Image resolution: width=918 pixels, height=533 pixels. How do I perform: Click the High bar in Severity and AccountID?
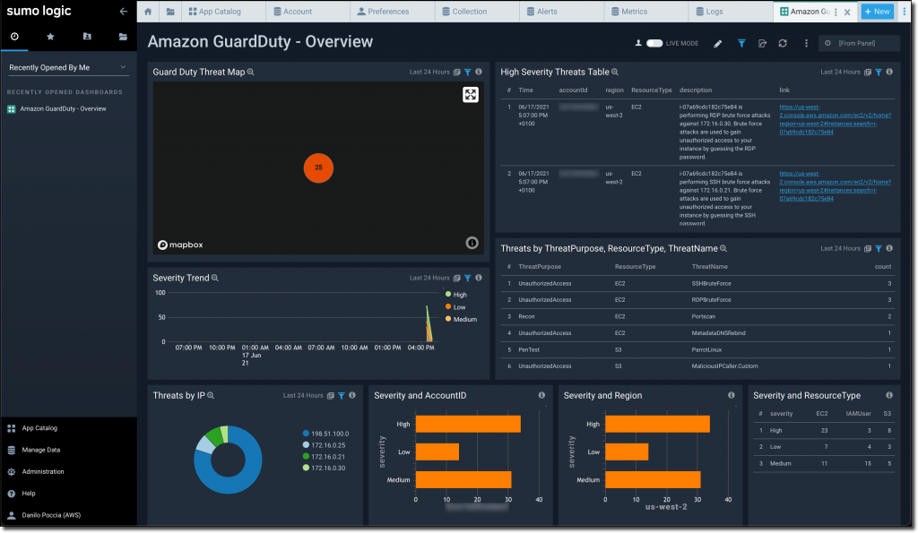[x=468, y=425]
